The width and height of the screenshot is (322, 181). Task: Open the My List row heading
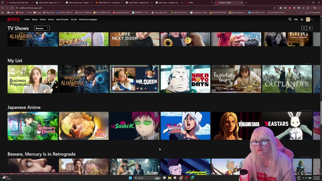15,61
